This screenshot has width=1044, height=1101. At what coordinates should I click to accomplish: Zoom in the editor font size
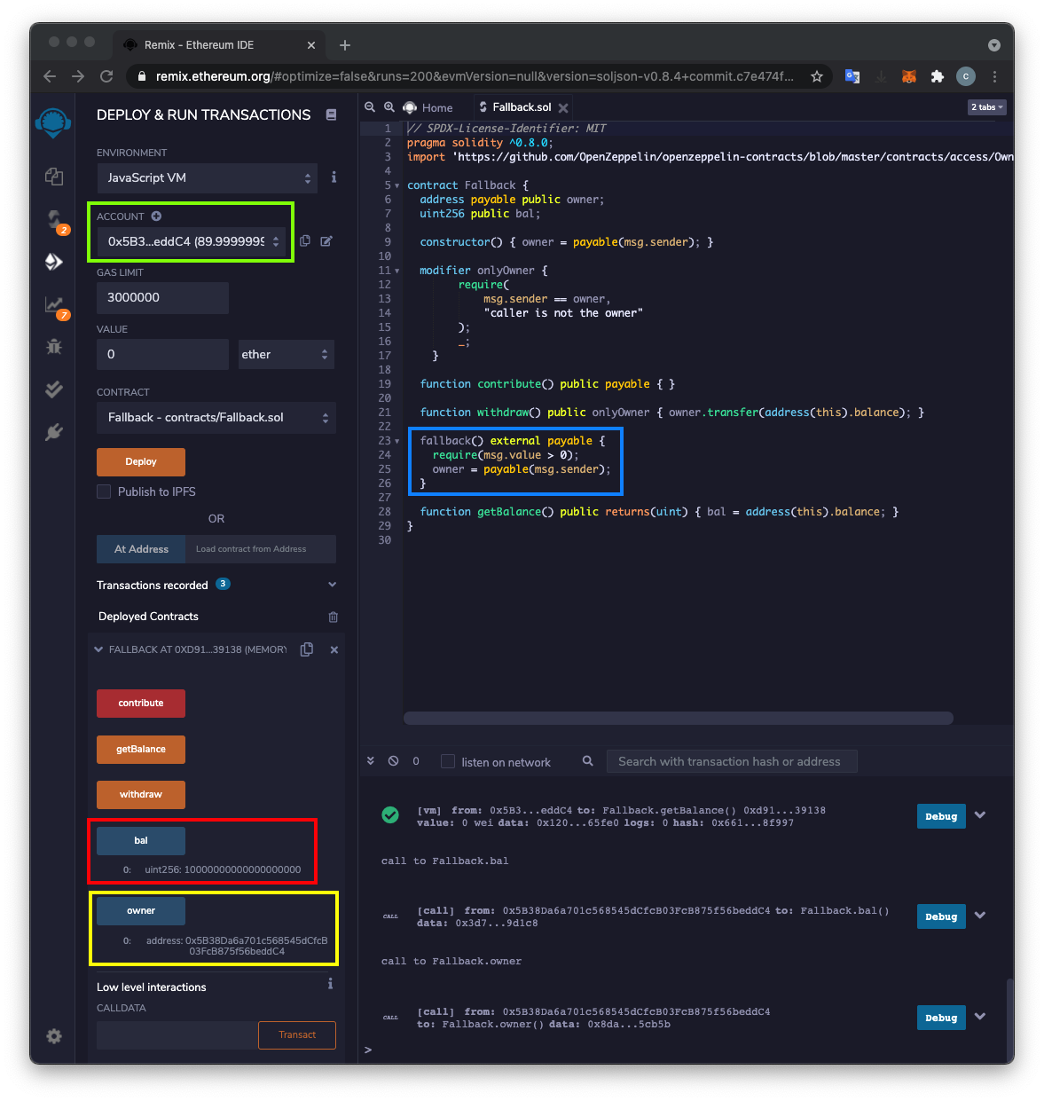pyautogui.click(x=389, y=107)
